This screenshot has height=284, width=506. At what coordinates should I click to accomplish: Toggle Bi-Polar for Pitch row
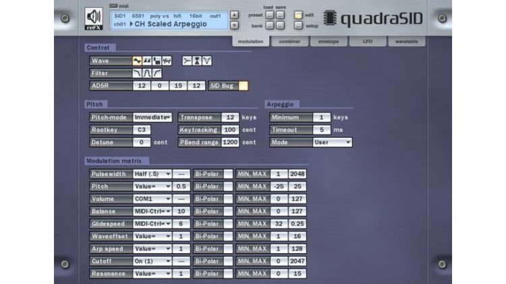pyautogui.click(x=228, y=186)
